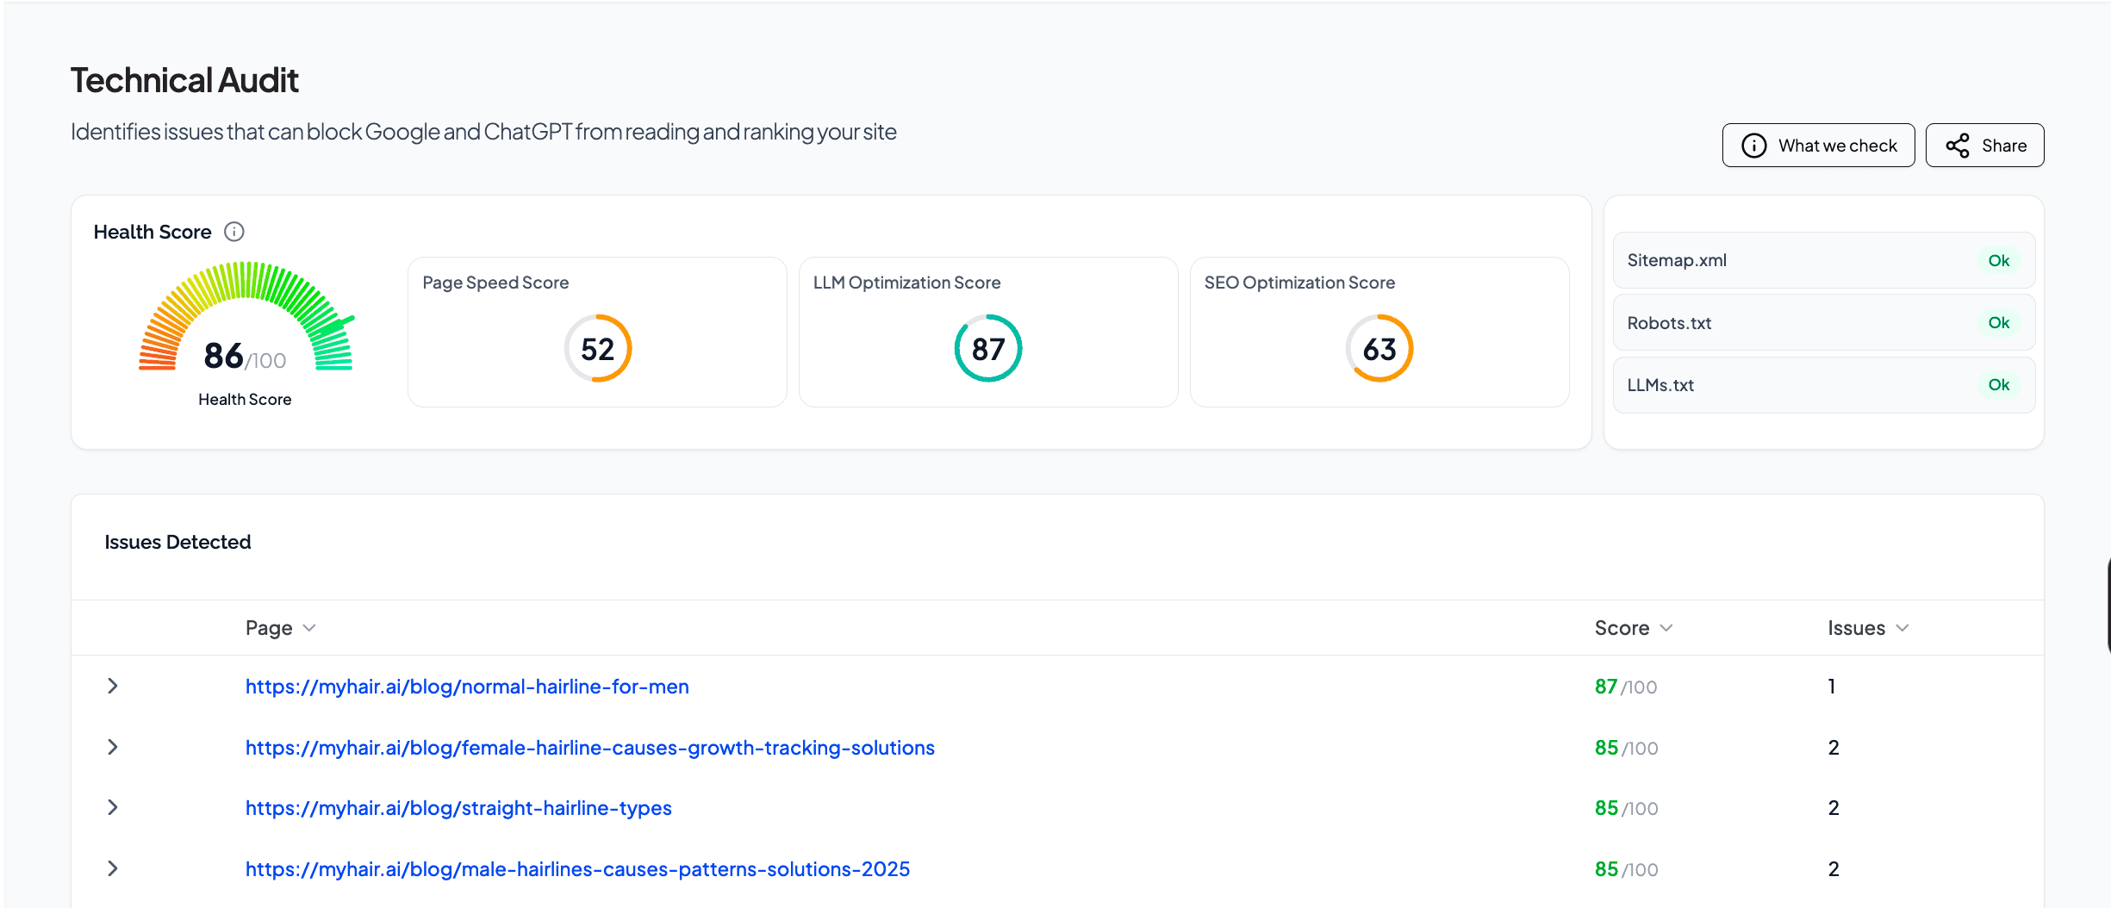
Task: Expand the straight-hairline-types row
Action: pyautogui.click(x=113, y=807)
